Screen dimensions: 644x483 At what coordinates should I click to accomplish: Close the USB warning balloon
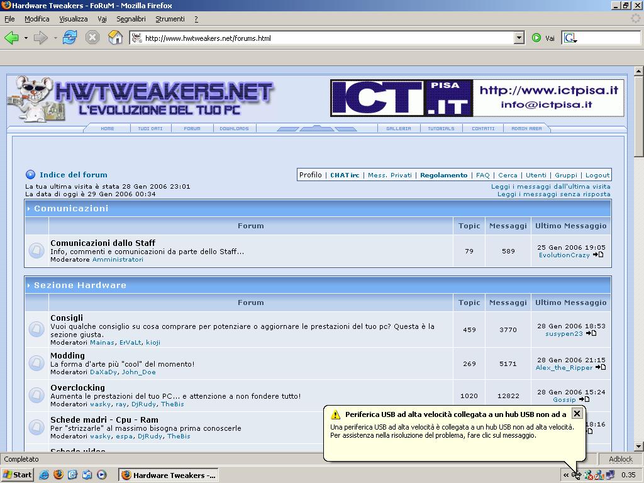point(577,413)
